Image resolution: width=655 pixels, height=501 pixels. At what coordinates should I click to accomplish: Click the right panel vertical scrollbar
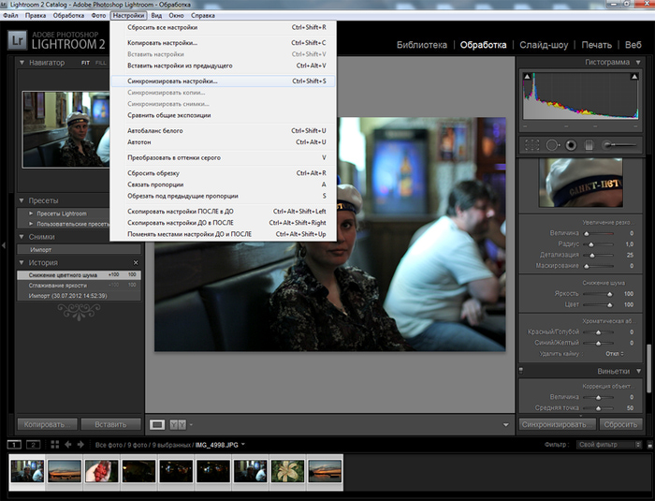tap(648, 368)
